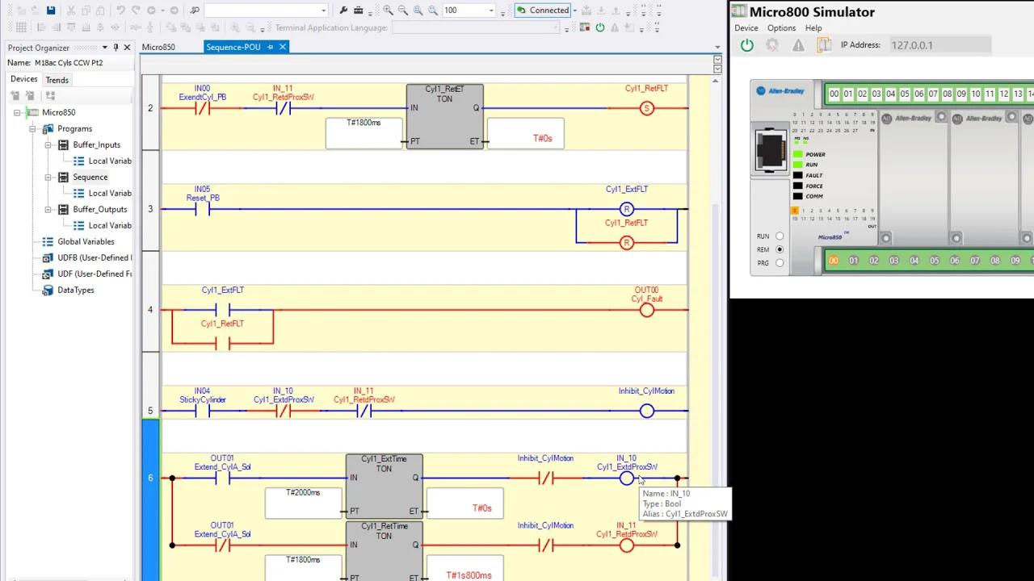Collapse the Micro850 tree node

17,112
